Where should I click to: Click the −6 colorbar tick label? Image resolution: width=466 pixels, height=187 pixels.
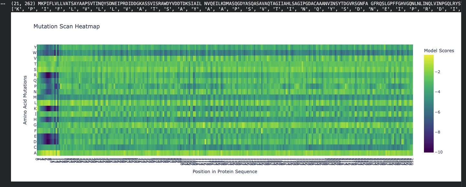(438, 112)
